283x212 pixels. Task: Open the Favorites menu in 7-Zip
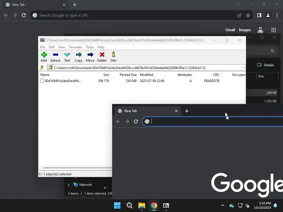click(x=76, y=47)
